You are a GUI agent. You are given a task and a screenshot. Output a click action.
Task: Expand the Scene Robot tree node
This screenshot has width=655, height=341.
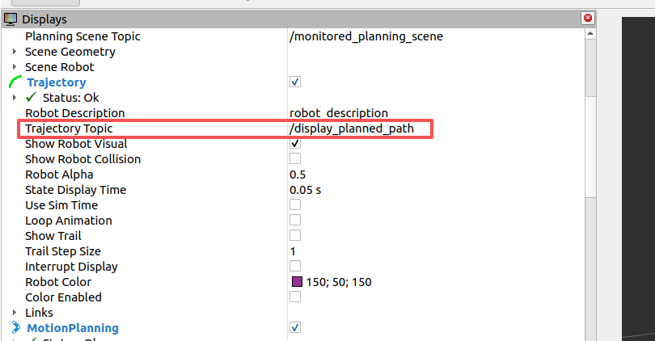point(15,67)
